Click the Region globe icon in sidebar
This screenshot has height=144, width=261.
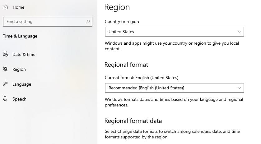5,69
